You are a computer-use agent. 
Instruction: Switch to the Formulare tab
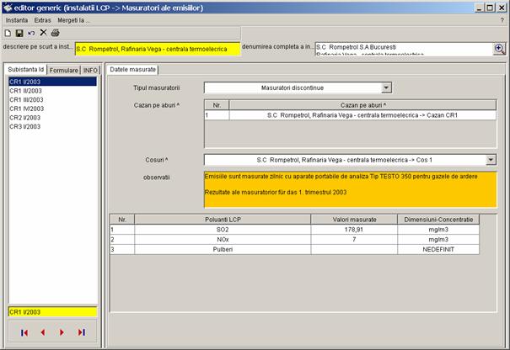(x=63, y=70)
